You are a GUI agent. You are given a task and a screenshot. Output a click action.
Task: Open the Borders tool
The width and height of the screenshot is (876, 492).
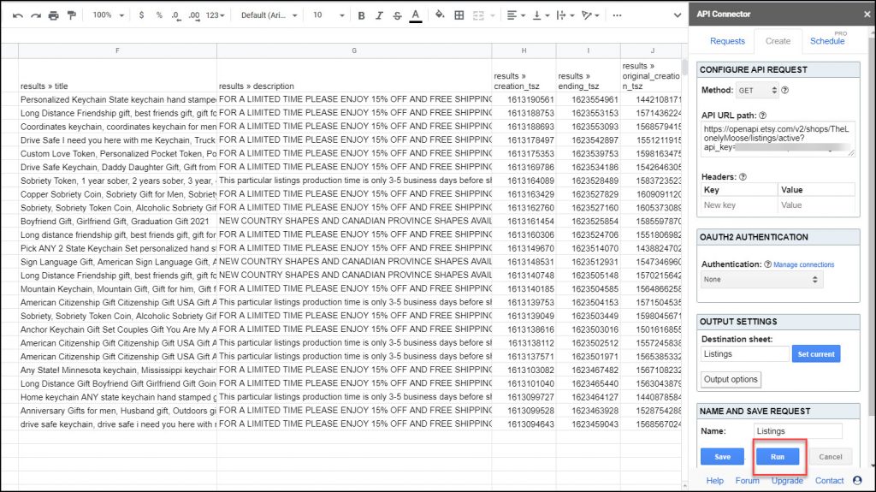pos(459,15)
